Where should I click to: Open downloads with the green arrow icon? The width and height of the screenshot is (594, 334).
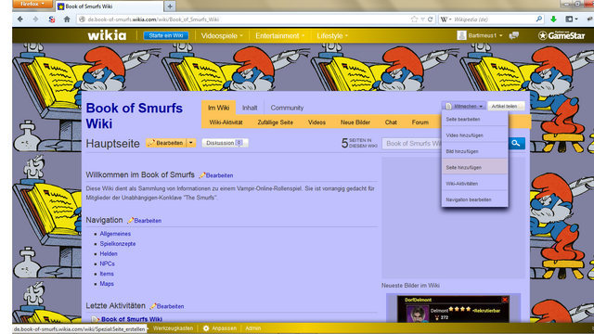coord(553,19)
